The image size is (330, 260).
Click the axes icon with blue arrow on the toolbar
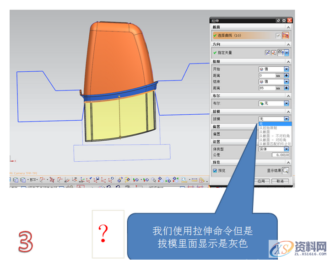click(89, 180)
